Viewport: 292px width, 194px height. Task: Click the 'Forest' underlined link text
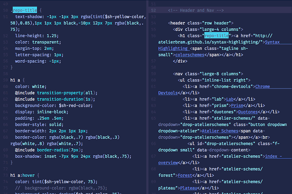tap(185, 175)
